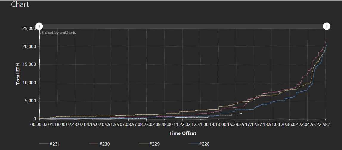Toggle the #231 series line marker in legend
The width and height of the screenshot is (342, 150).
click(x=44, y=144)
